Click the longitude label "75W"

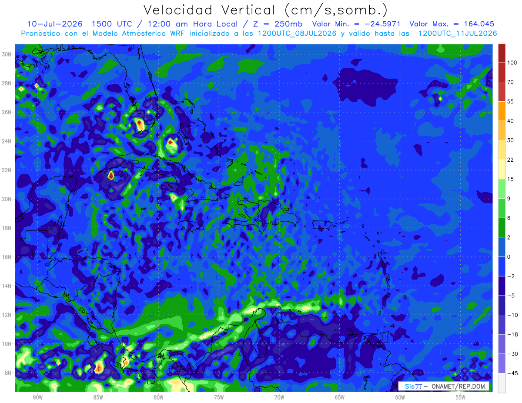click(x=219, y=397)
